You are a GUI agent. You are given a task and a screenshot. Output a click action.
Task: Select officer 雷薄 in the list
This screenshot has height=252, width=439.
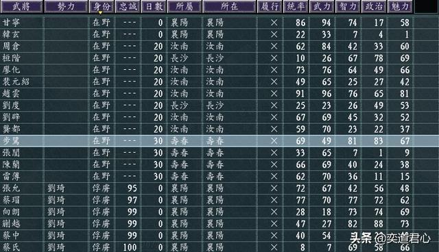click(x=11, y=176)
